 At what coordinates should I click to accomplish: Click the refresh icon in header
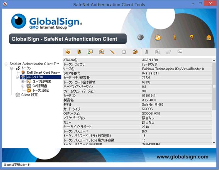[x=158, y=37]
